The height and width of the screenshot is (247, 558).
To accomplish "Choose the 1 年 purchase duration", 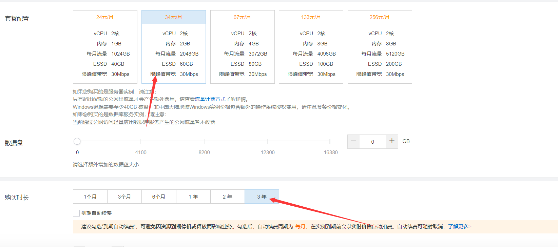I will (193, 197).
